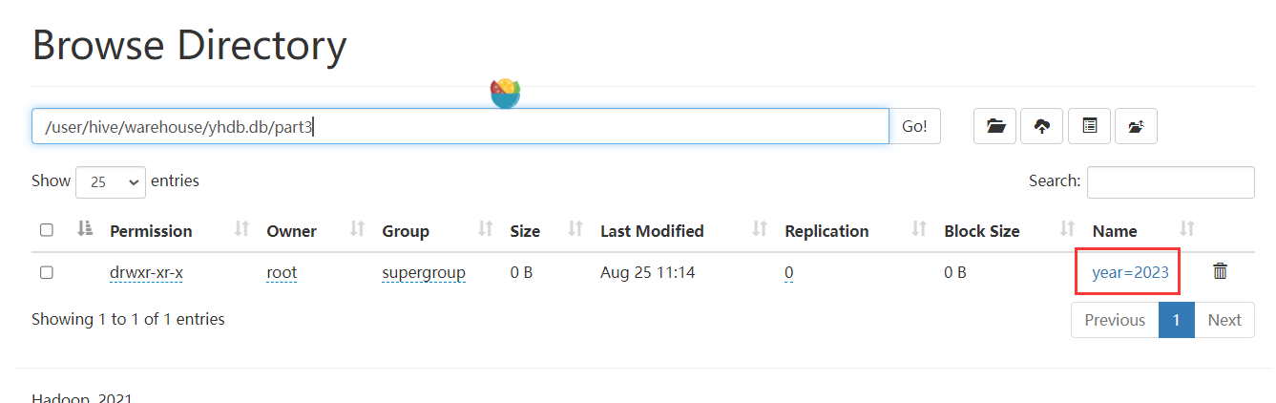This screenshot has width=1276, height=403.
Task: Check the year=2023 row checkbox
Action: [x=47, y=272]
